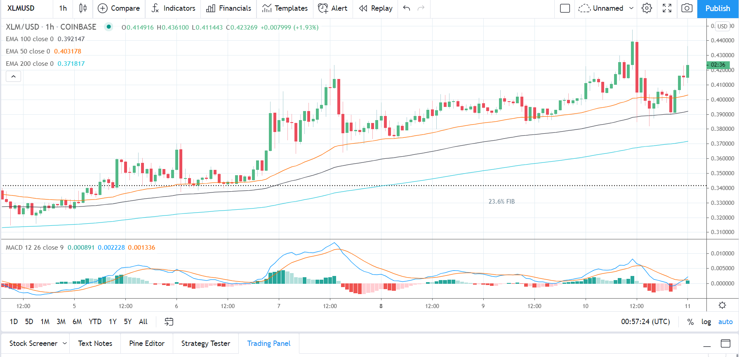Viewport: 739px width, 357px height.
Task: Show All available data range
Action: pyautogui.click(x=143, y=322)
